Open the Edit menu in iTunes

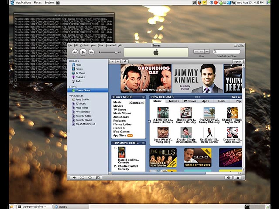point(76,46)
